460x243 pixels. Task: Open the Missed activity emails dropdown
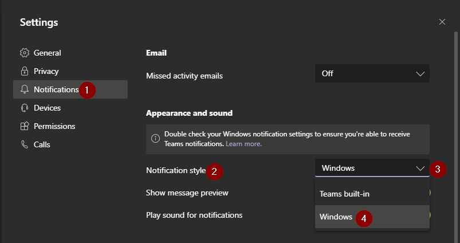(x=372, y=73)
